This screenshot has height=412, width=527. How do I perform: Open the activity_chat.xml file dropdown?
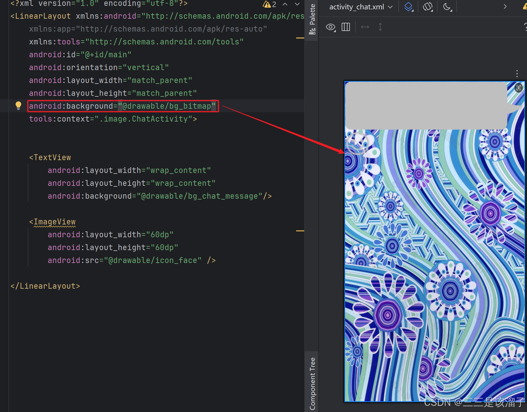point(361,7)
